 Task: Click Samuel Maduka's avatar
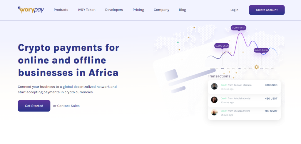(x=214, y=86)
